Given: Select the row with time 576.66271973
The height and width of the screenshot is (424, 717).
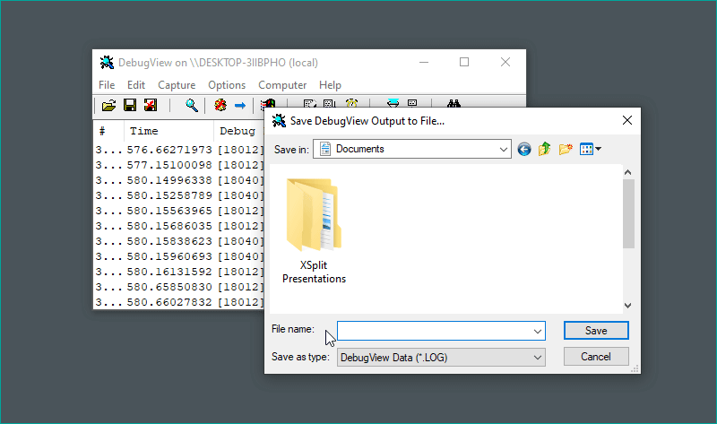Looking at the screenshot, I should (179, 150).
